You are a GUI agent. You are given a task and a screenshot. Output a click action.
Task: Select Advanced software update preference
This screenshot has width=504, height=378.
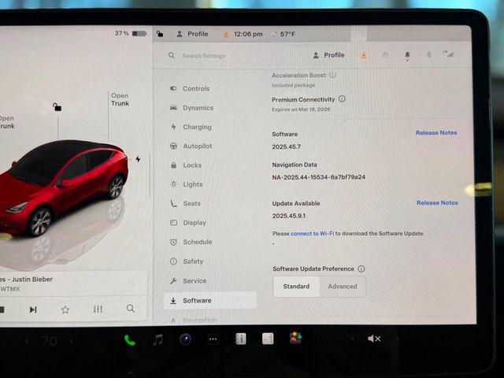coord(343,286)
